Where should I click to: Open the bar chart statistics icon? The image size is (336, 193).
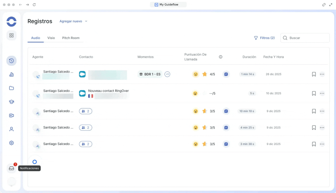click(x=11, y=74)
